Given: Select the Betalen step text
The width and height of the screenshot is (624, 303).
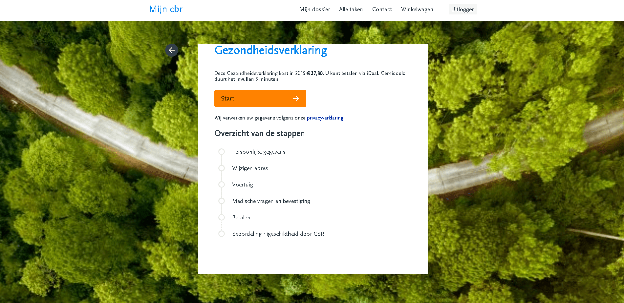Looking at the screenshot, I should pyautogui.click(x=241, y=217).
